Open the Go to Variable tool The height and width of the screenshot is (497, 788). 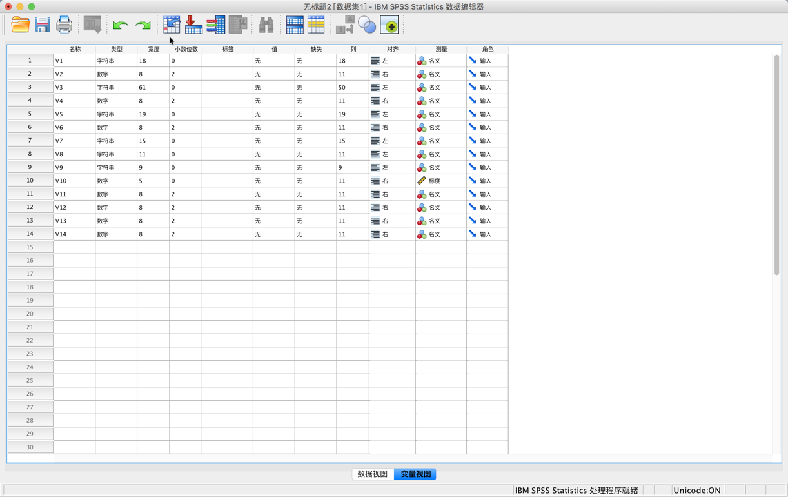click(193, 25)
